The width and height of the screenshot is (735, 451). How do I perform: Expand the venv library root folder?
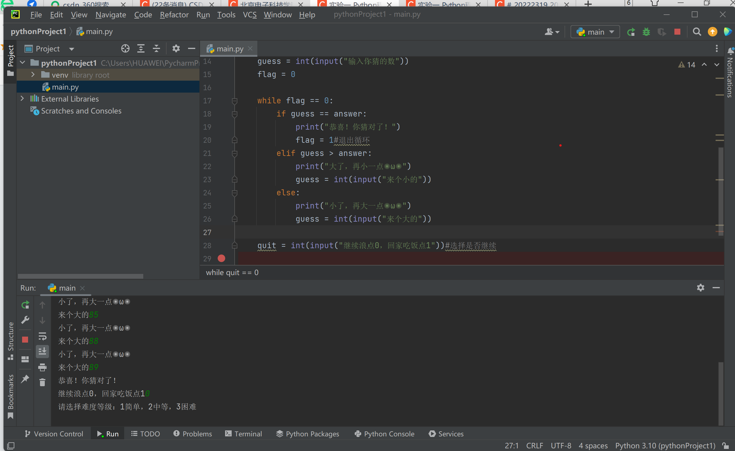tap(33, 75)
